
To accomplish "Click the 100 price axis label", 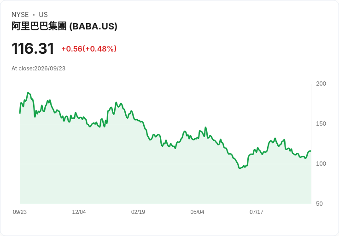I will [x=321, y=164].
